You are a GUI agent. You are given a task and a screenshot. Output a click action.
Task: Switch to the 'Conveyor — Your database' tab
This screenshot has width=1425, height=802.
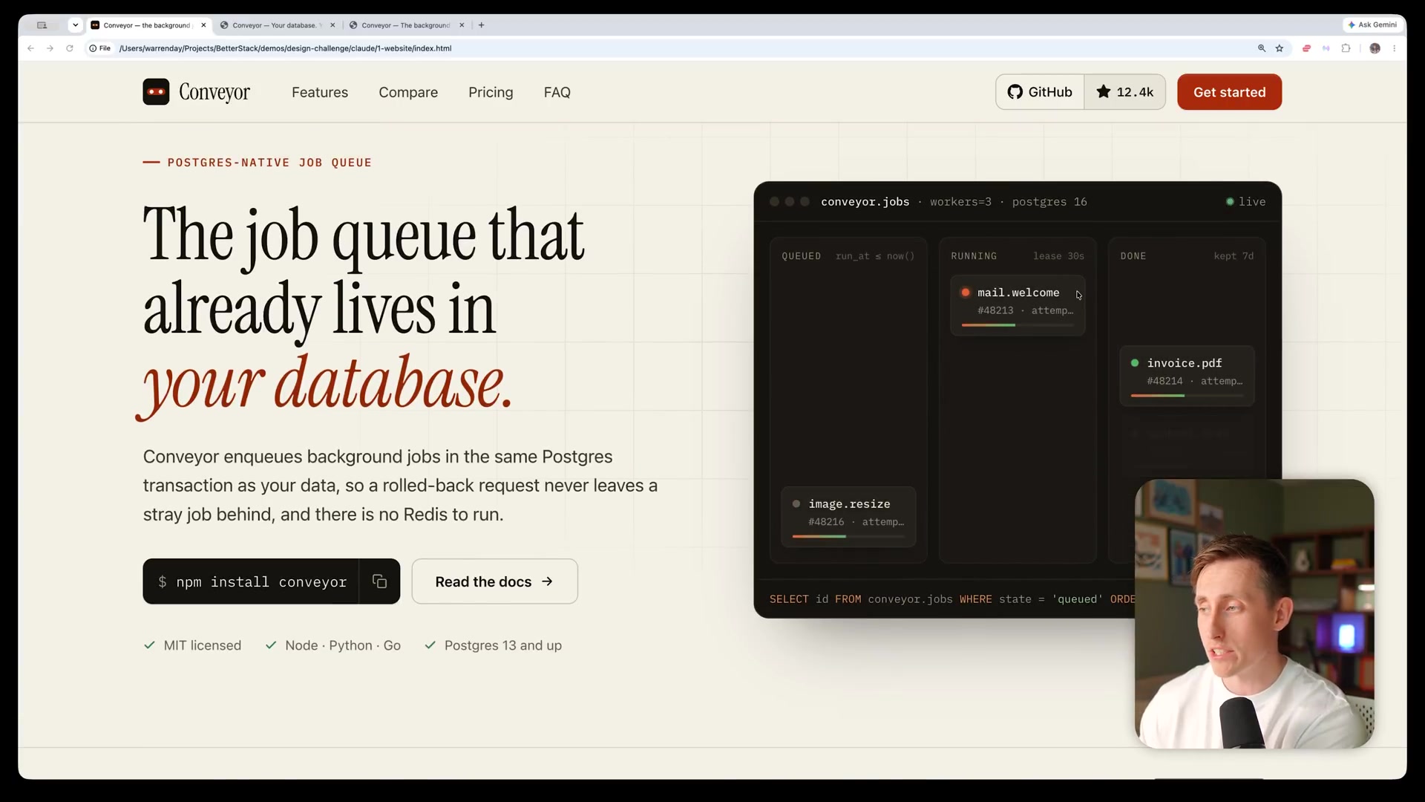click(272, 25)
